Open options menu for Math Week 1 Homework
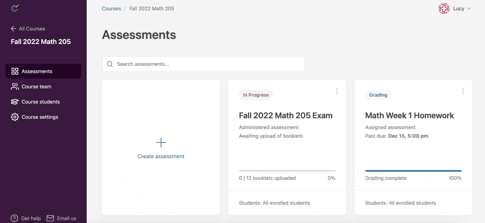Viewport: 485px width, 223px height. [x=463, y=91]
